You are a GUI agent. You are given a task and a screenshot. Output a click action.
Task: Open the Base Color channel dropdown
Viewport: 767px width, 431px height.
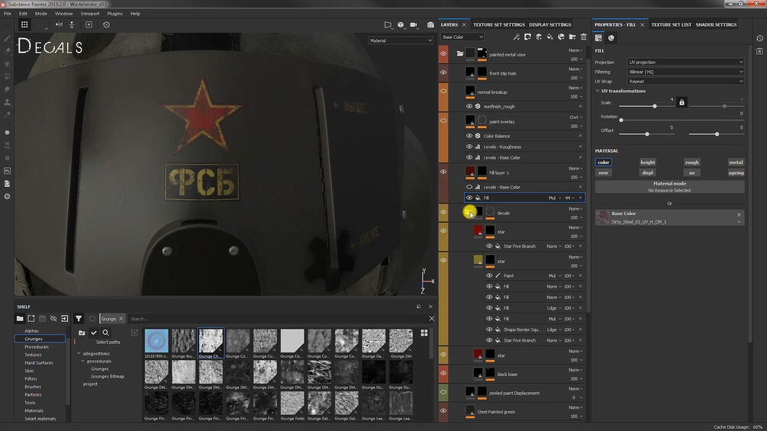(462, 37)
